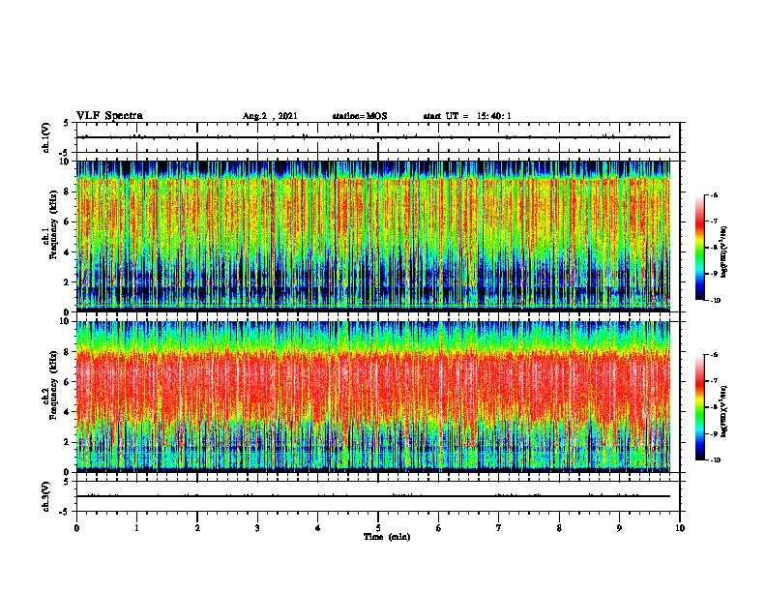
Task: Click the "1" tick on the time axis
Action: point(136,528)
